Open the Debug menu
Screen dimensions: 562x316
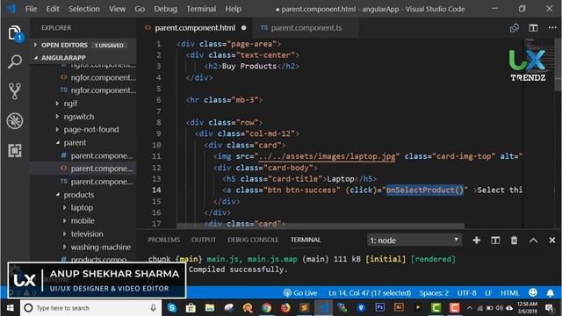coord(165,9)
